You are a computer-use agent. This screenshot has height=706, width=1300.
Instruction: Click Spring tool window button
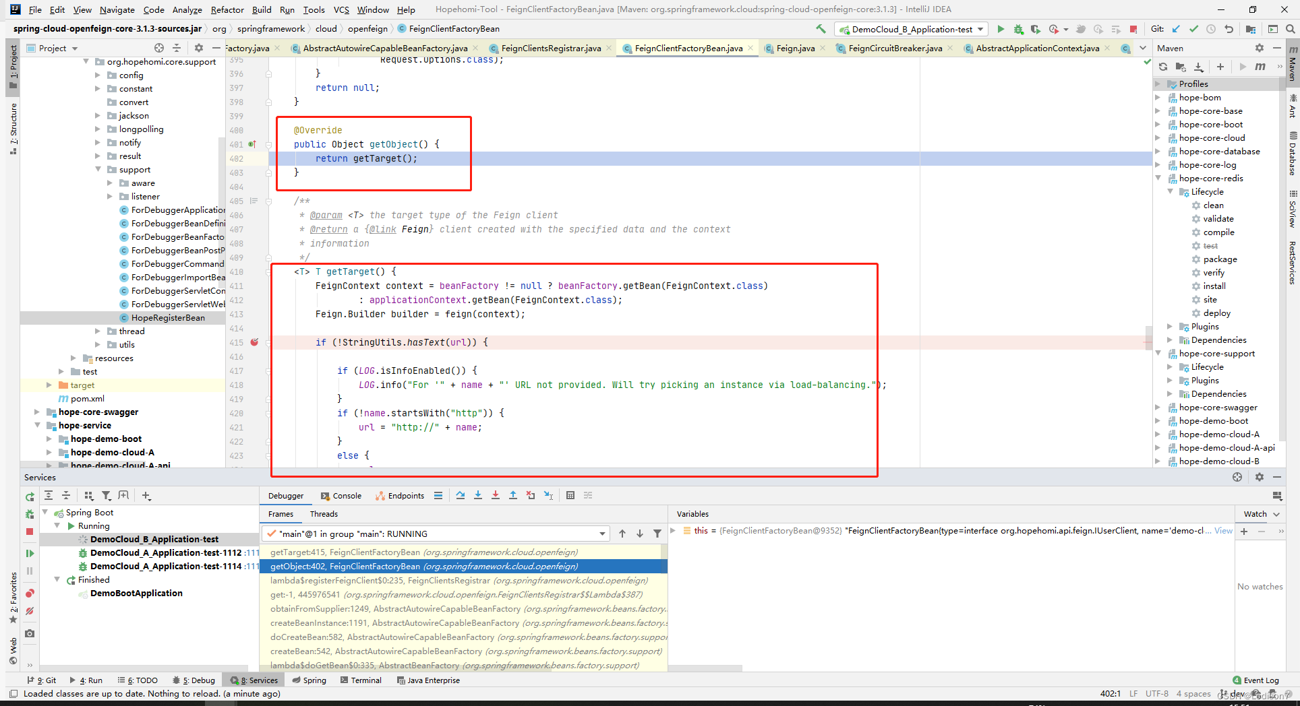click(x=309, y=680)
